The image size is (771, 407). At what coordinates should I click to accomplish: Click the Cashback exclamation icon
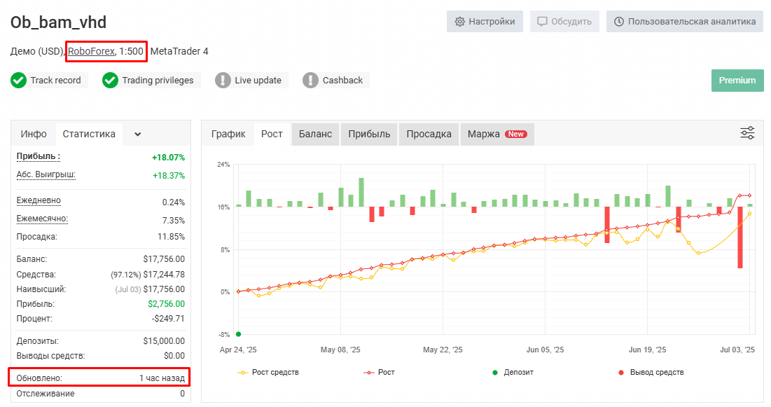[310, 81]
